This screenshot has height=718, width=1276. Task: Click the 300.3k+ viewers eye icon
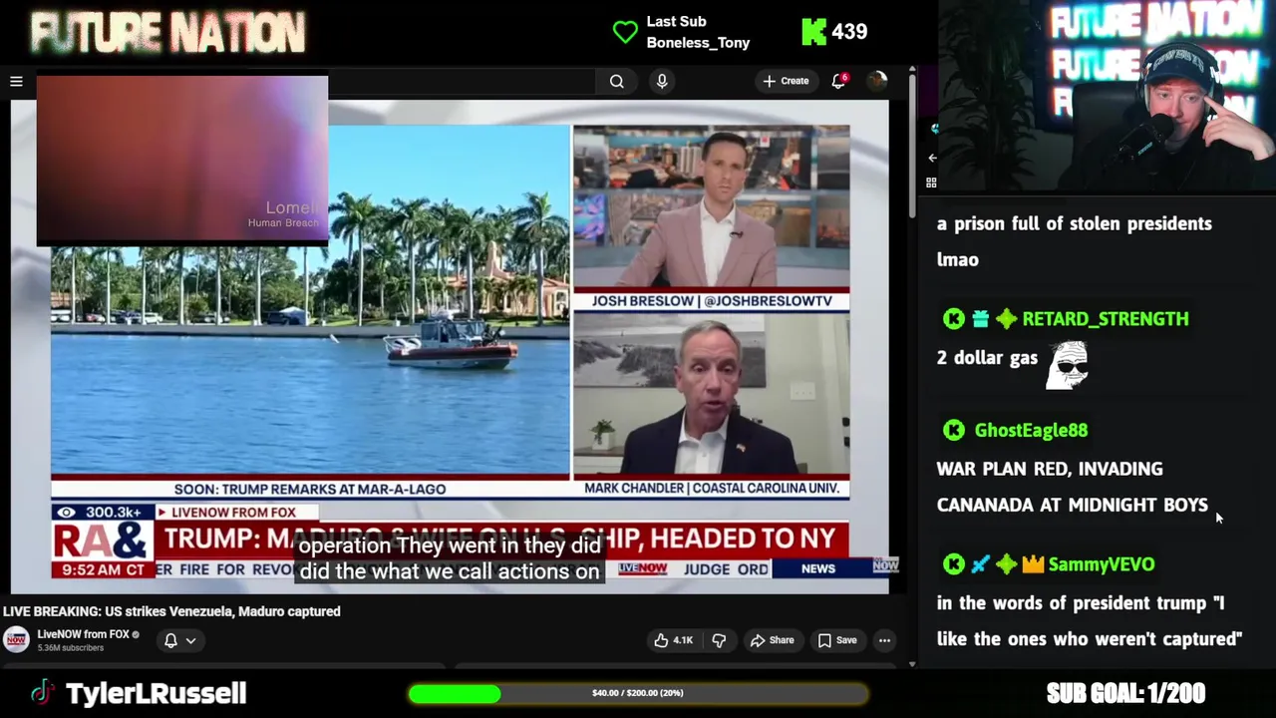pos(66,512)
